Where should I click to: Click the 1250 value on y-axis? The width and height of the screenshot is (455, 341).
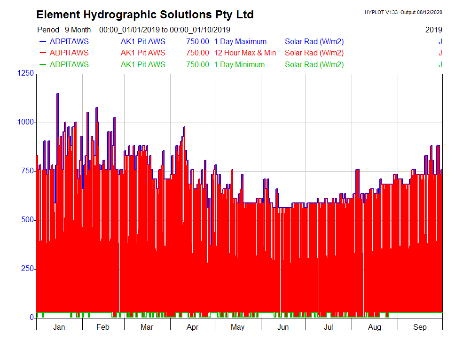point(25,73)
